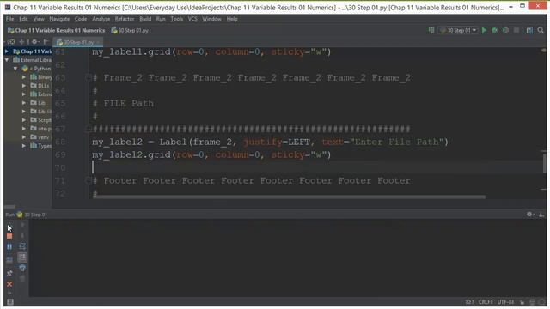Open Run panel settings gear
This screenshot has height=309, width=550.
529,215
